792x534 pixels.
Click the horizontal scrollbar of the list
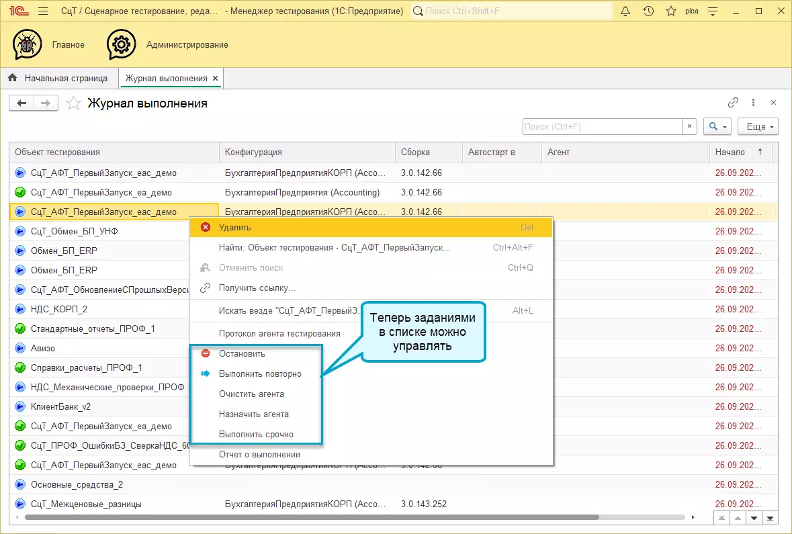coord(309,517)
